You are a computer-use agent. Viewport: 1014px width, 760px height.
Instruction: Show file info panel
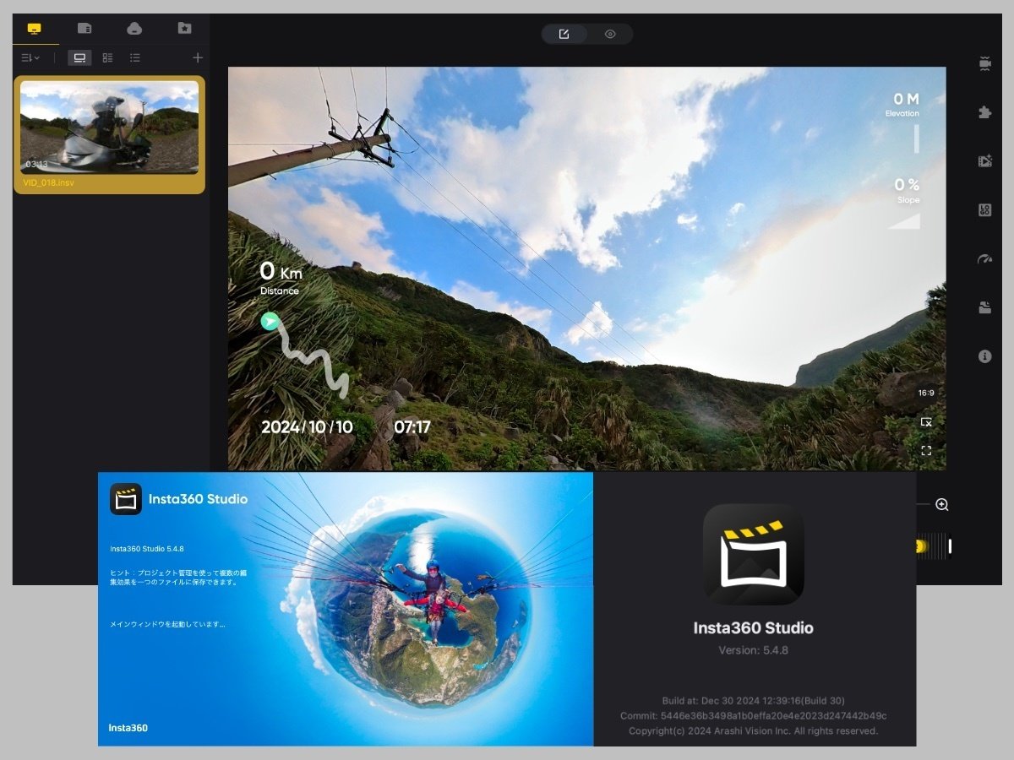[984, 356]
